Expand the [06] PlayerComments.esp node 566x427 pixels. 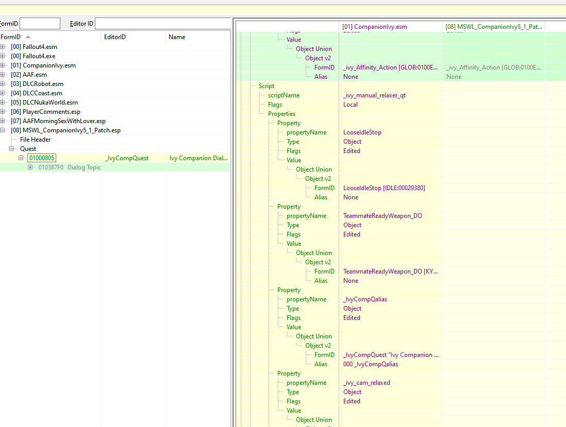pos(2,112)
